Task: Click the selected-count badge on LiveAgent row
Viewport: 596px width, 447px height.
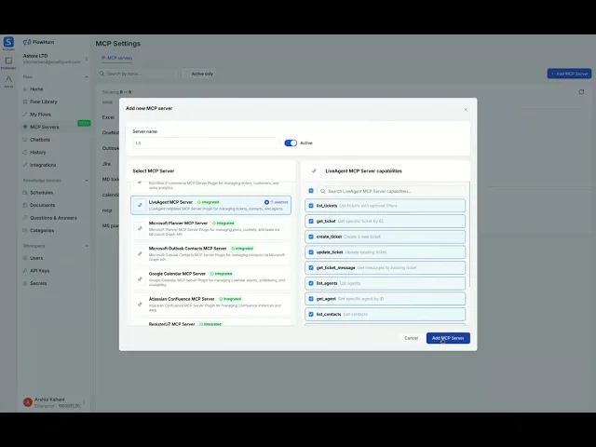Action: click(x=277, y=202)
